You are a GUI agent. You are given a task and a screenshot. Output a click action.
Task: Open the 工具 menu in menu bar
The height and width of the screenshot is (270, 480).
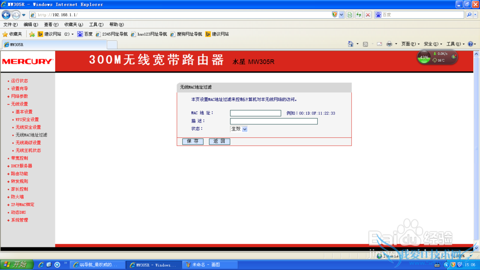point(96,25)
